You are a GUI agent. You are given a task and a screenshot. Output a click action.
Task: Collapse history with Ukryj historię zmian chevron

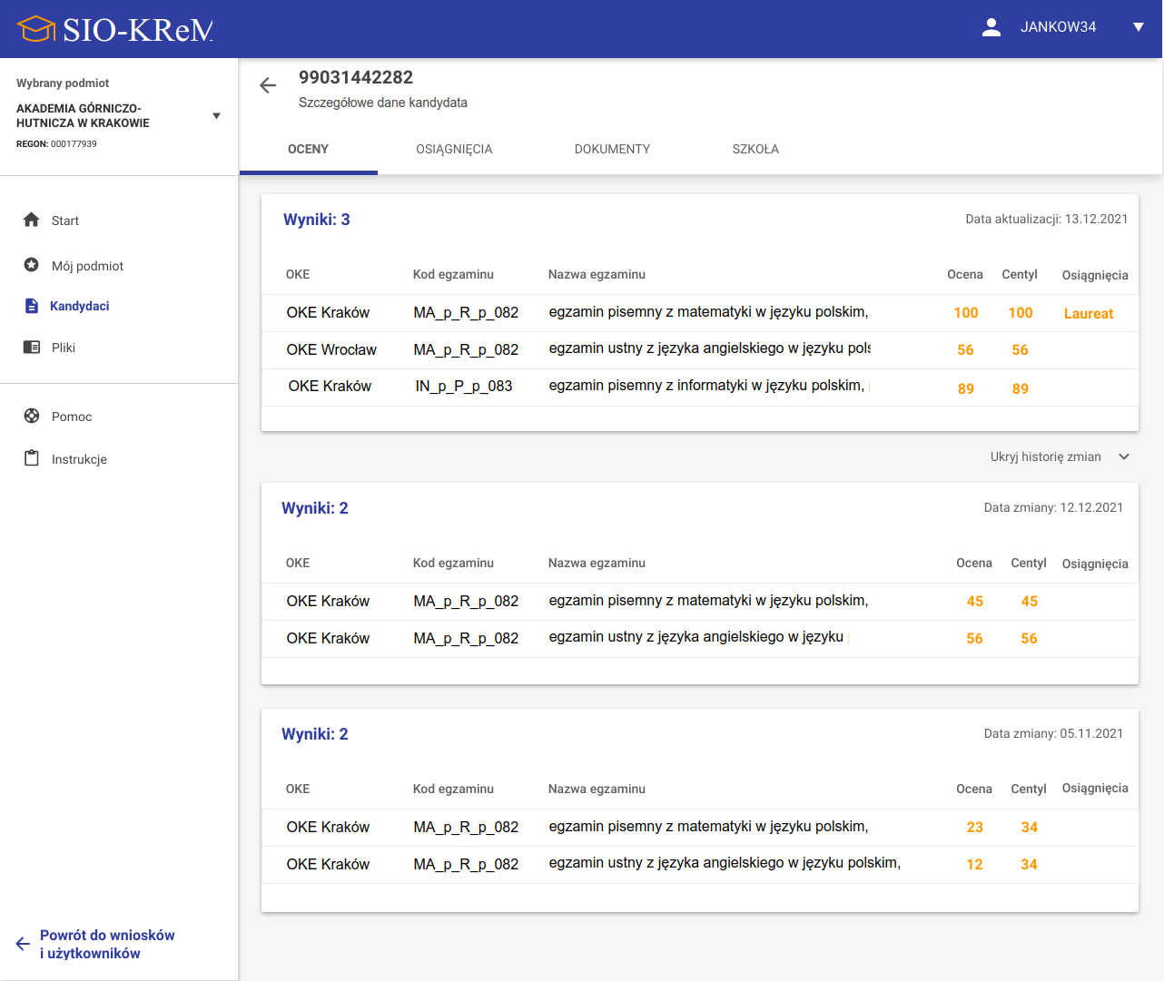1124,456
